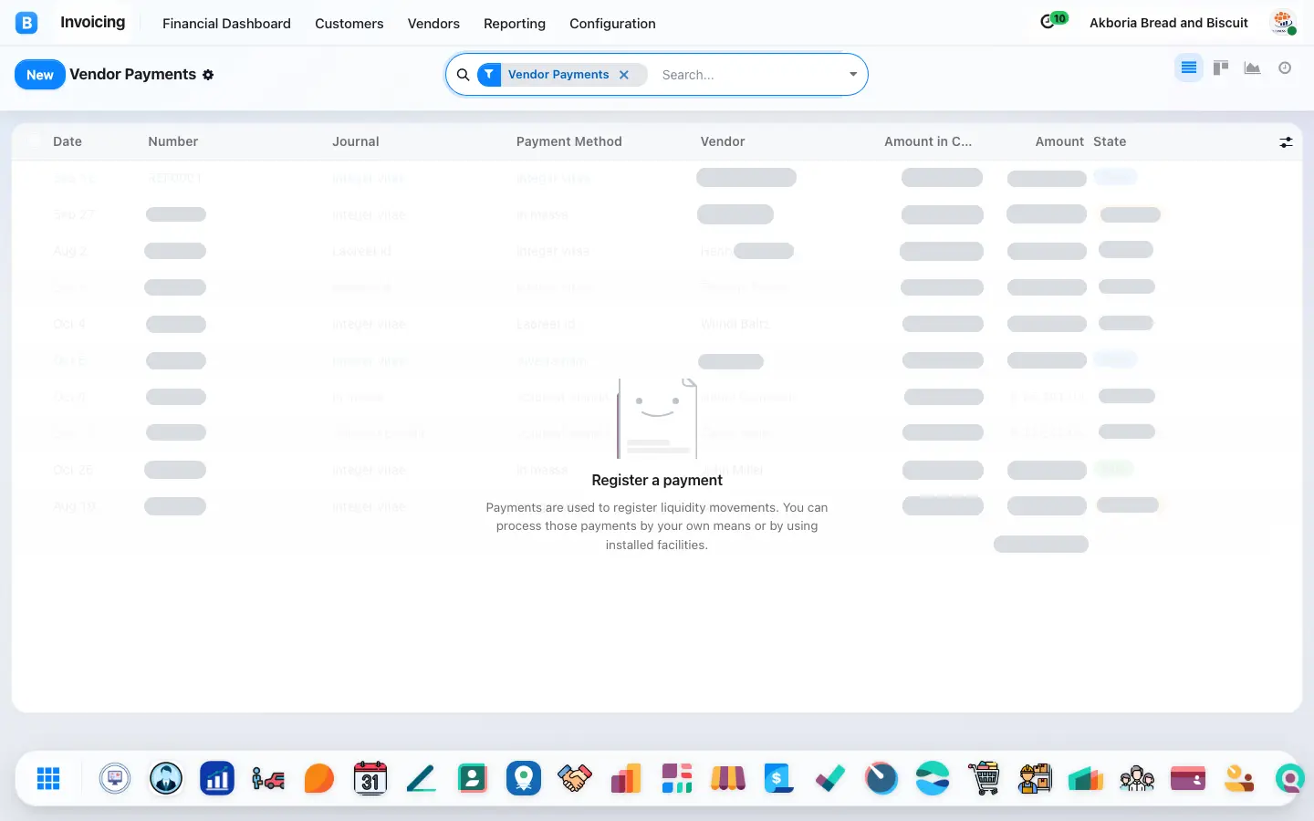Open the maroon card wallet app
1314x821 pixels.
pyautogui.click(x=1188, y=778)
